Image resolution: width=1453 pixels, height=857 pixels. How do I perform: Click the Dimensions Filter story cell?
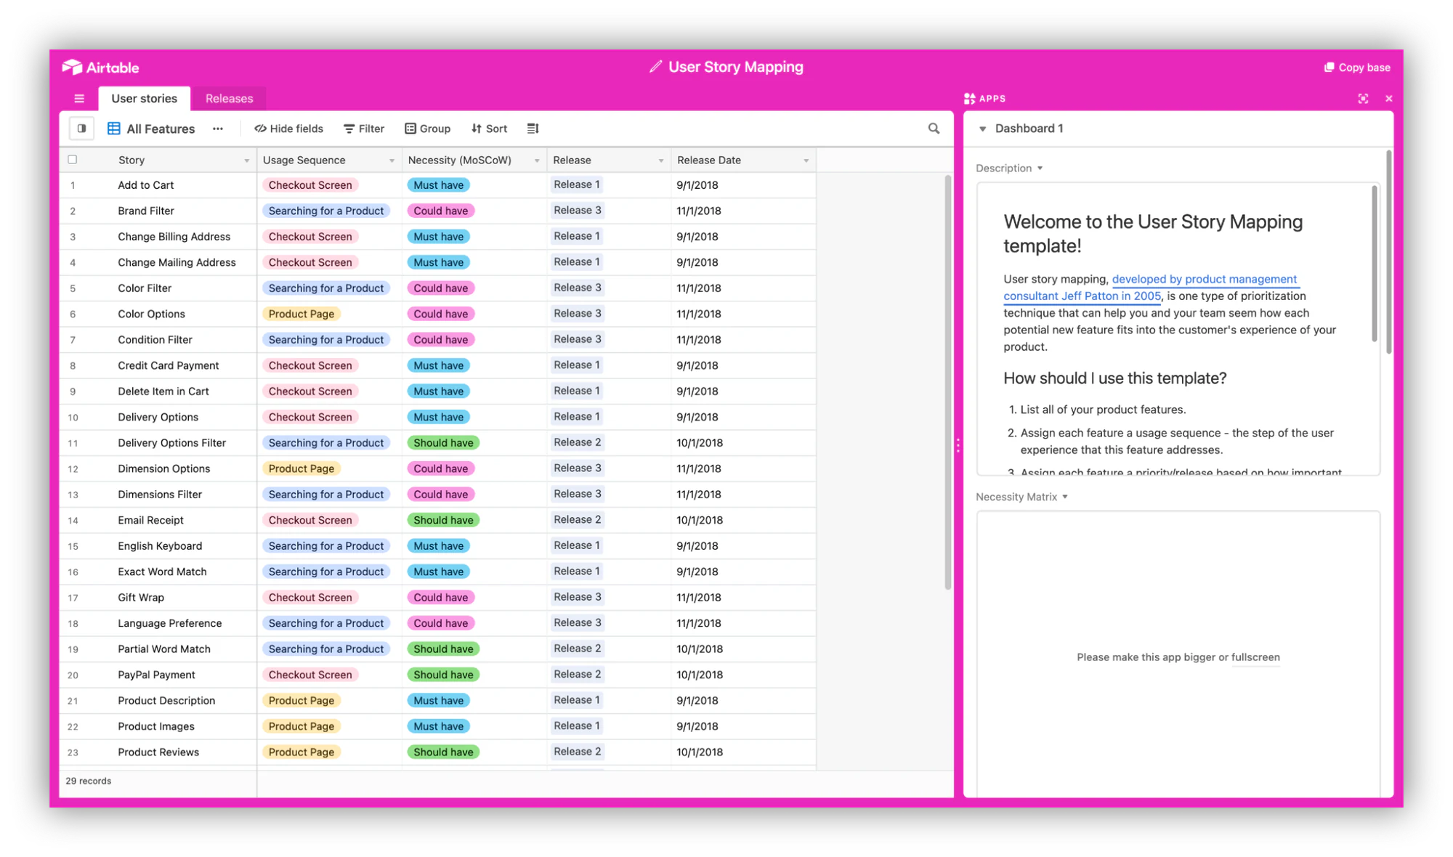pyautogui.click(x=160, y=495)
